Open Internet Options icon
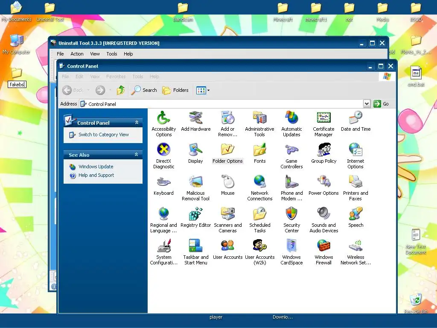The height and width of the screenshot is (328, 437). click(x=355, y=156)
